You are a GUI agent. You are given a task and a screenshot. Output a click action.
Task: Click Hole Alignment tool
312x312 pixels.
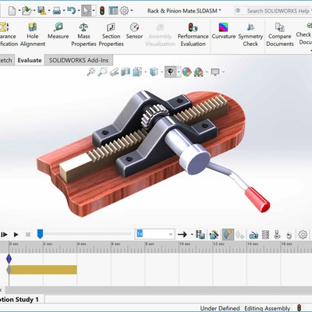33,34
